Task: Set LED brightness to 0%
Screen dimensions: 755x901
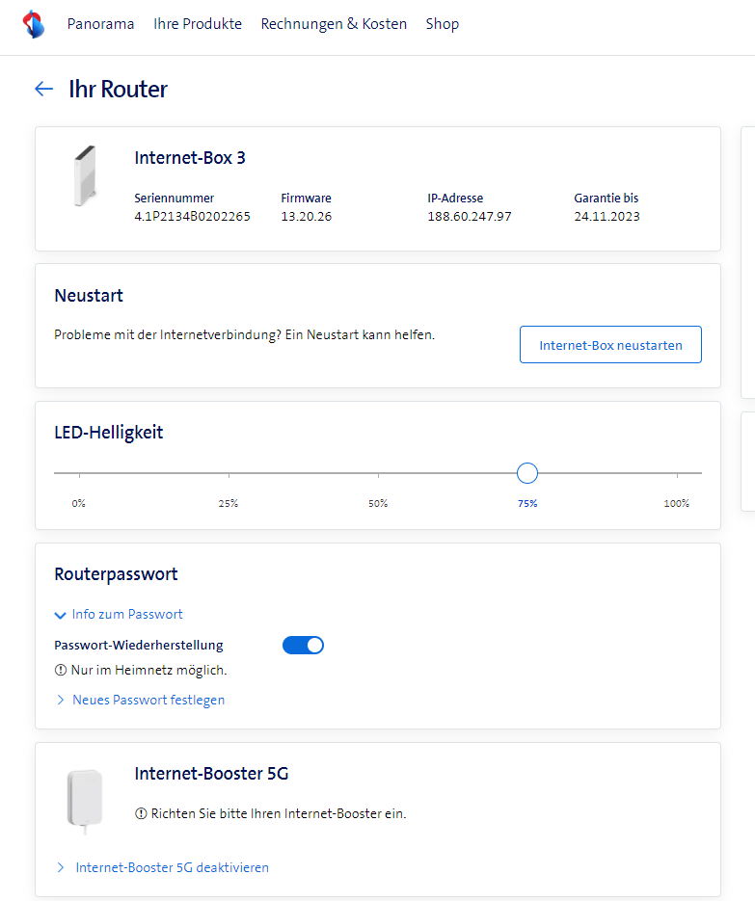Action: (79, 473)
